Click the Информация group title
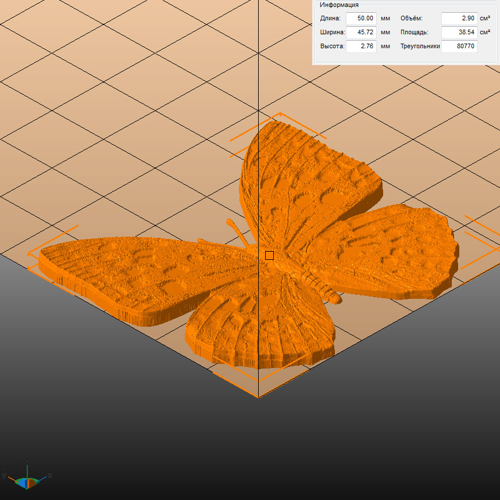 coord(339,5)
